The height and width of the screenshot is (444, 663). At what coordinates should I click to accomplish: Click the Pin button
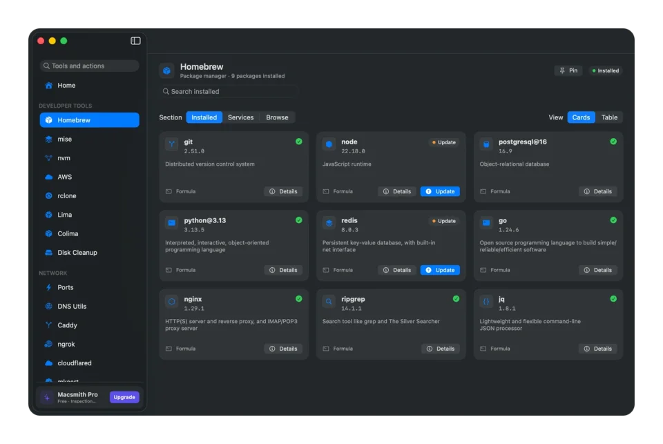pyautogui.click(x=568, y=70)
